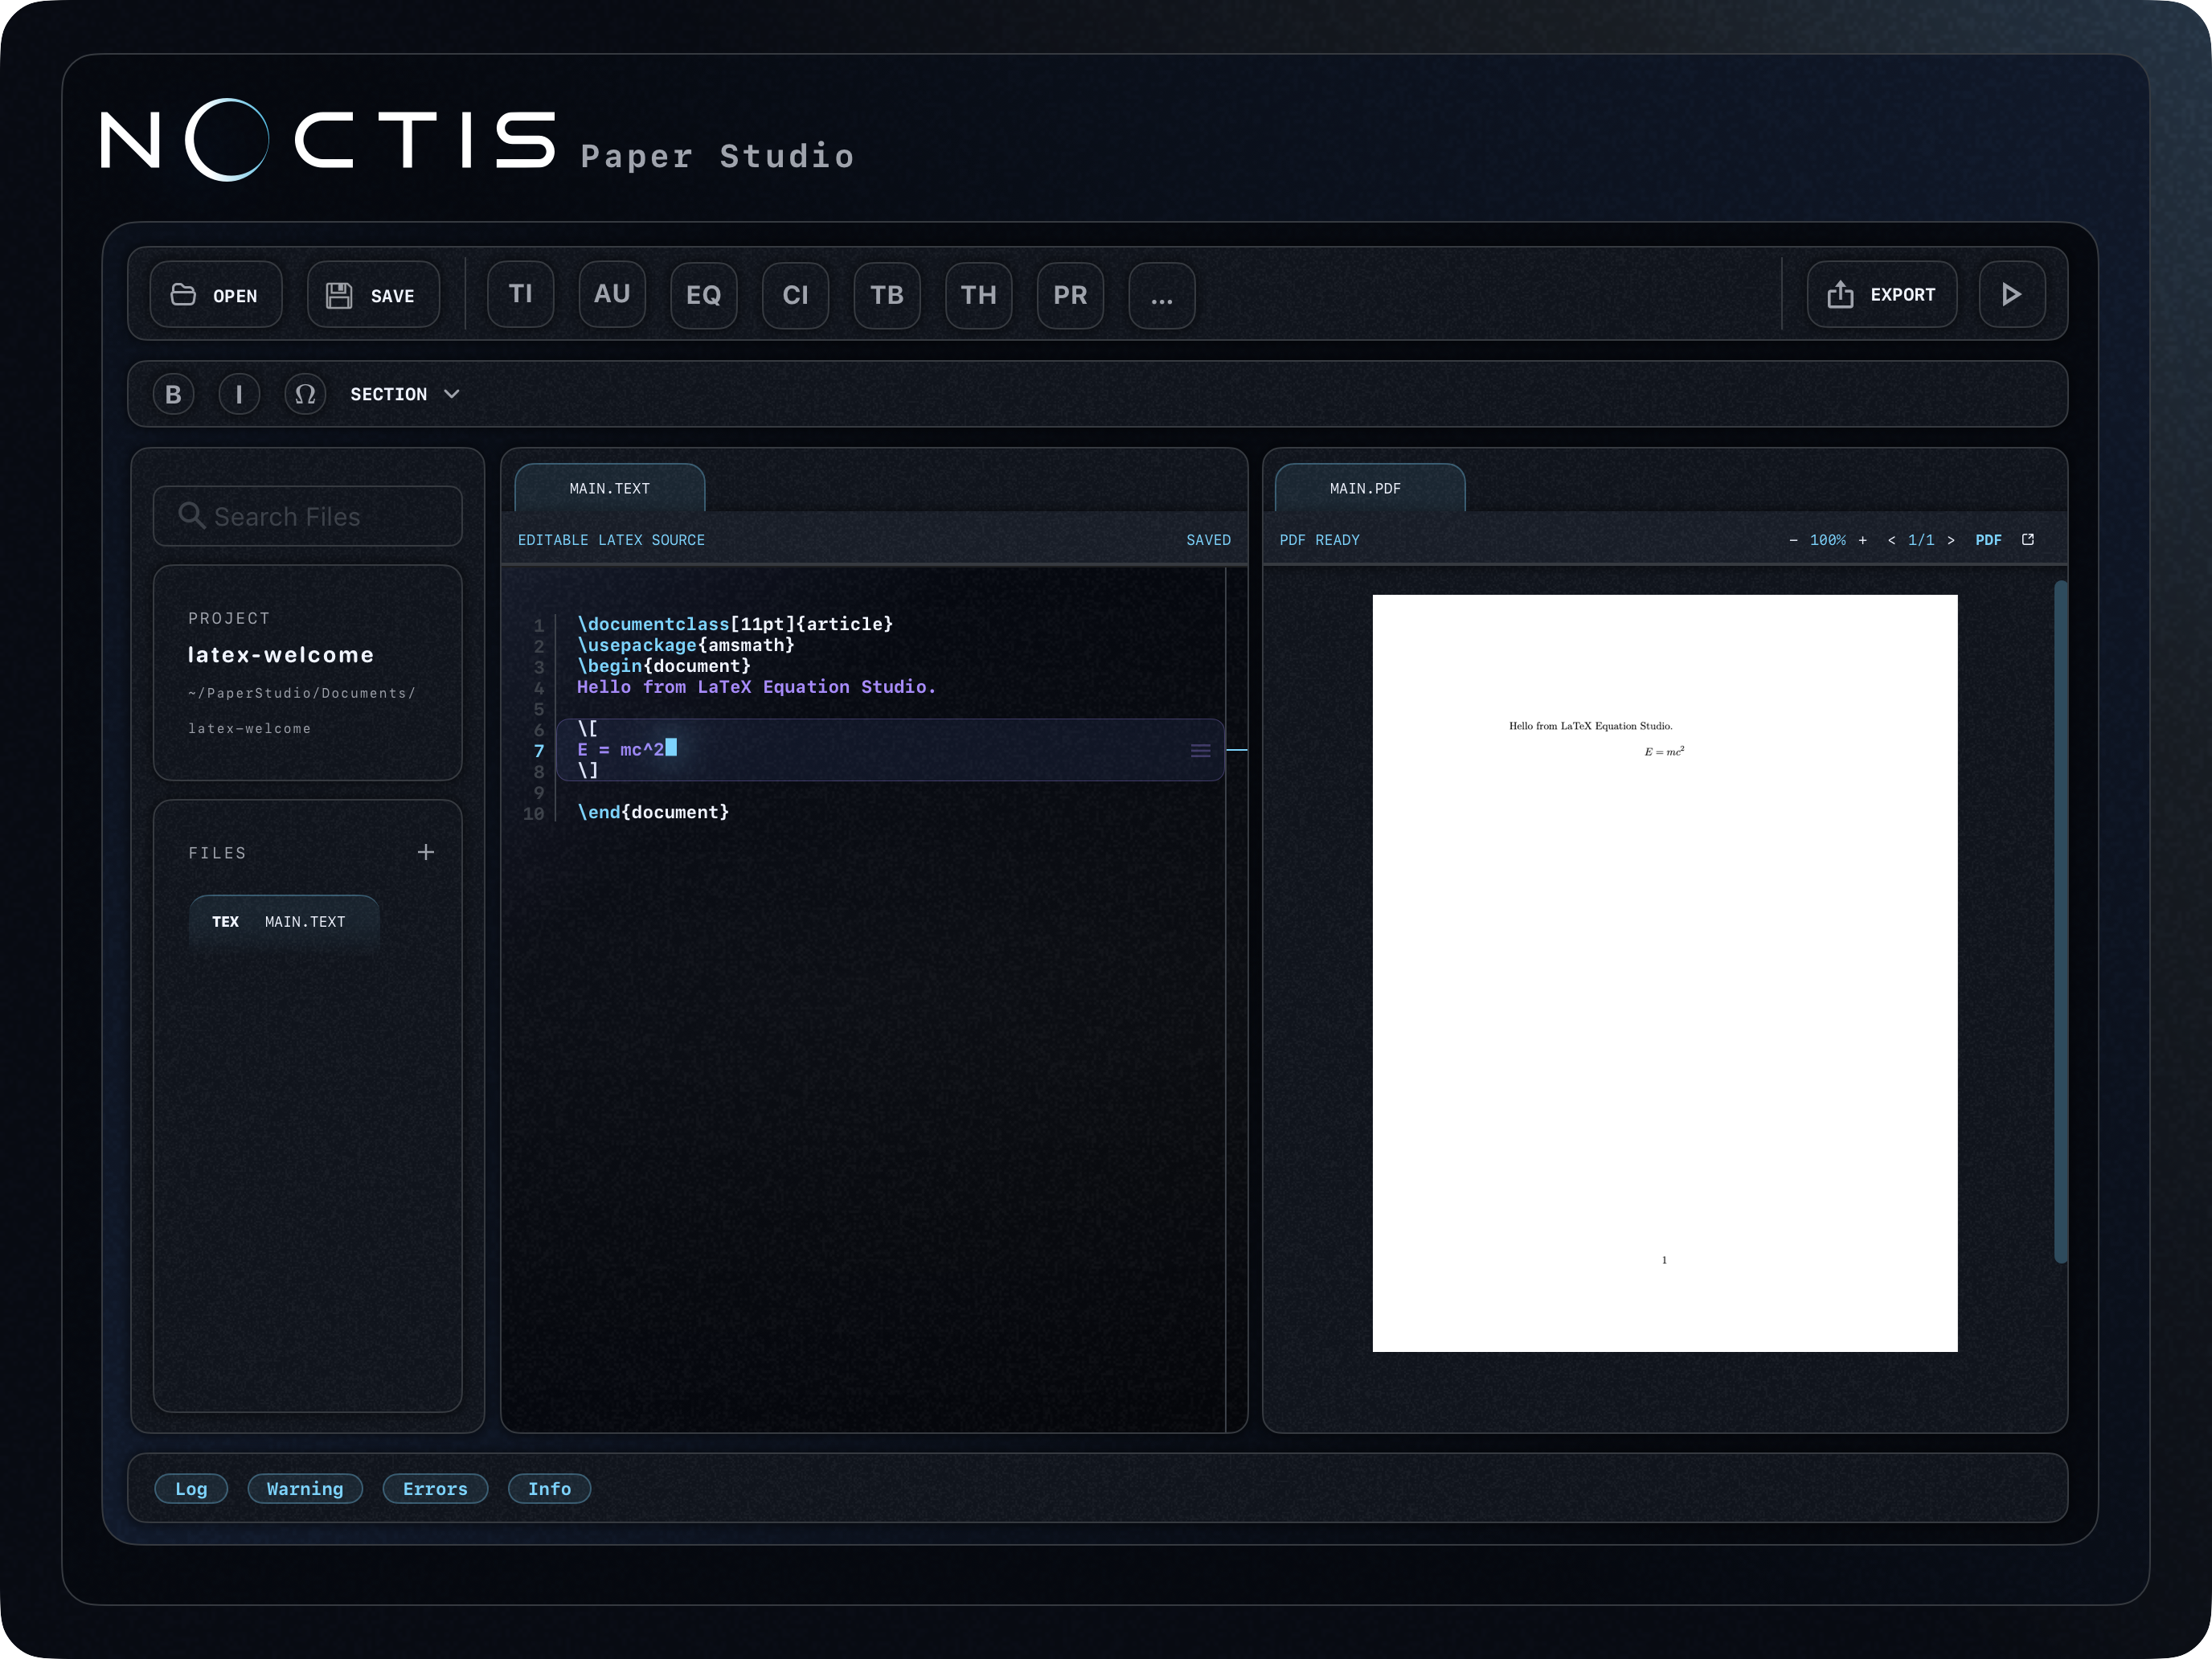Open the MAIN.TEXT file in the files list

(x=284, y=921)
